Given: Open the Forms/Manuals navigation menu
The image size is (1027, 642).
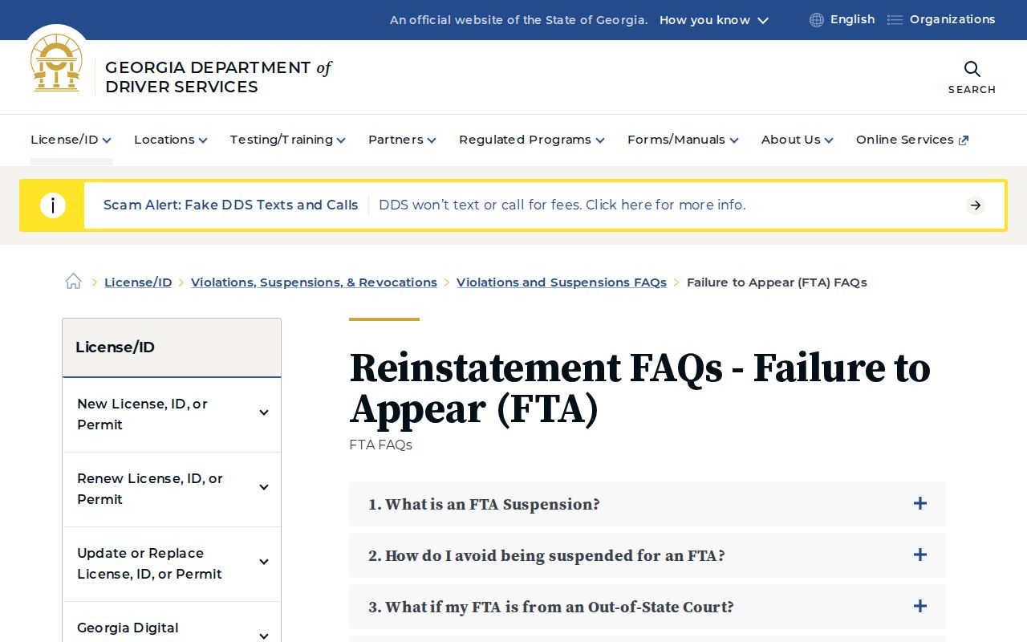Looking at the screenshot, I should click(x=683, y=140).
